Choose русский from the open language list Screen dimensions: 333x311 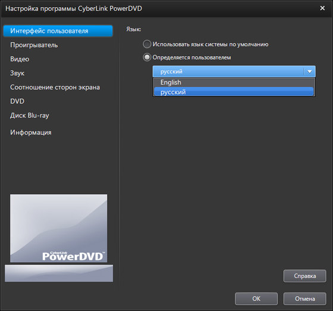point(234,92)
